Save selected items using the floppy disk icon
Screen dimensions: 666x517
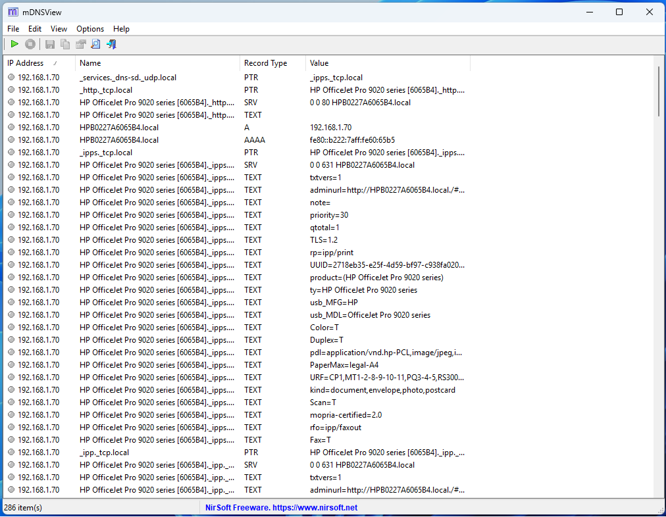pyautogui.click(x=50, y=44)
